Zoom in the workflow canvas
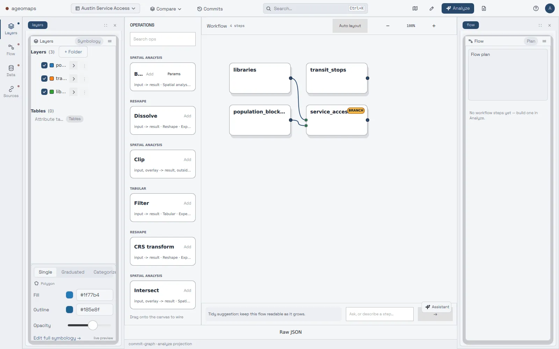The width and height of the screenshot is (559, 349). click(x=434, y=26)
